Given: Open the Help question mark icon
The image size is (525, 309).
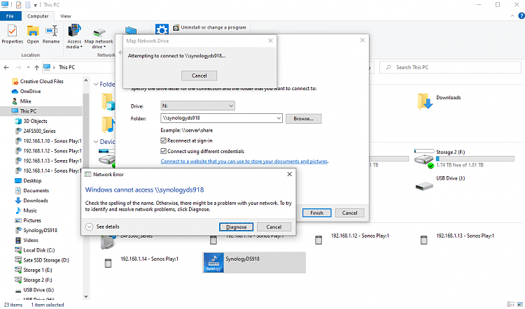Looking at the screenshot, I should 521,15.
